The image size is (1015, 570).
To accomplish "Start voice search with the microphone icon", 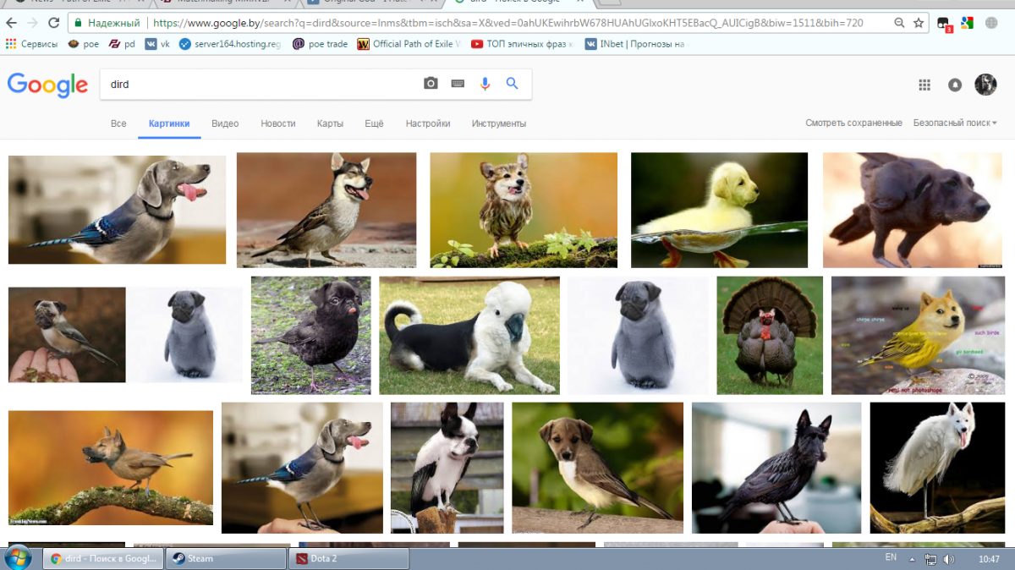I will coord(485,84).
